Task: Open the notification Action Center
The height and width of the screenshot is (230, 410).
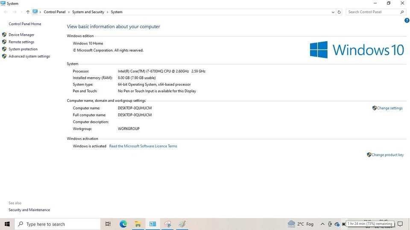Action: click(x=400, y=224)
